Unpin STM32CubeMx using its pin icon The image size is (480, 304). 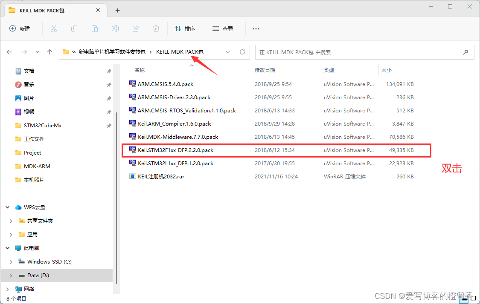pos(109,126)
